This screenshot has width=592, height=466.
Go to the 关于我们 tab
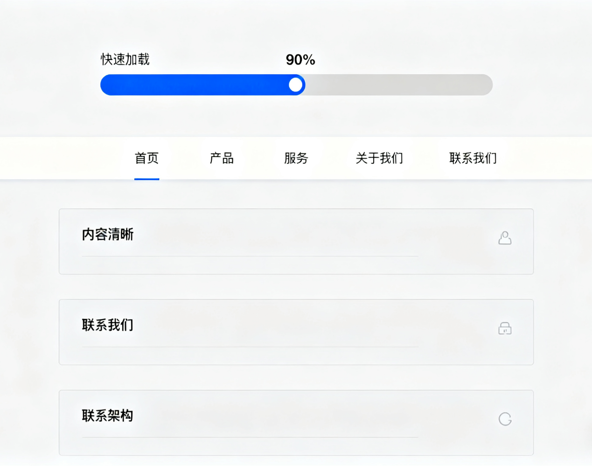click(379, 158)
